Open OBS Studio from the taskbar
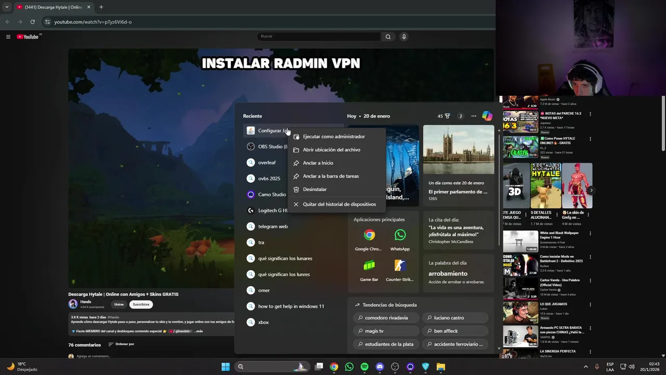Image resolution: width=666 pixels, height=375 pixels. [395, 367]
